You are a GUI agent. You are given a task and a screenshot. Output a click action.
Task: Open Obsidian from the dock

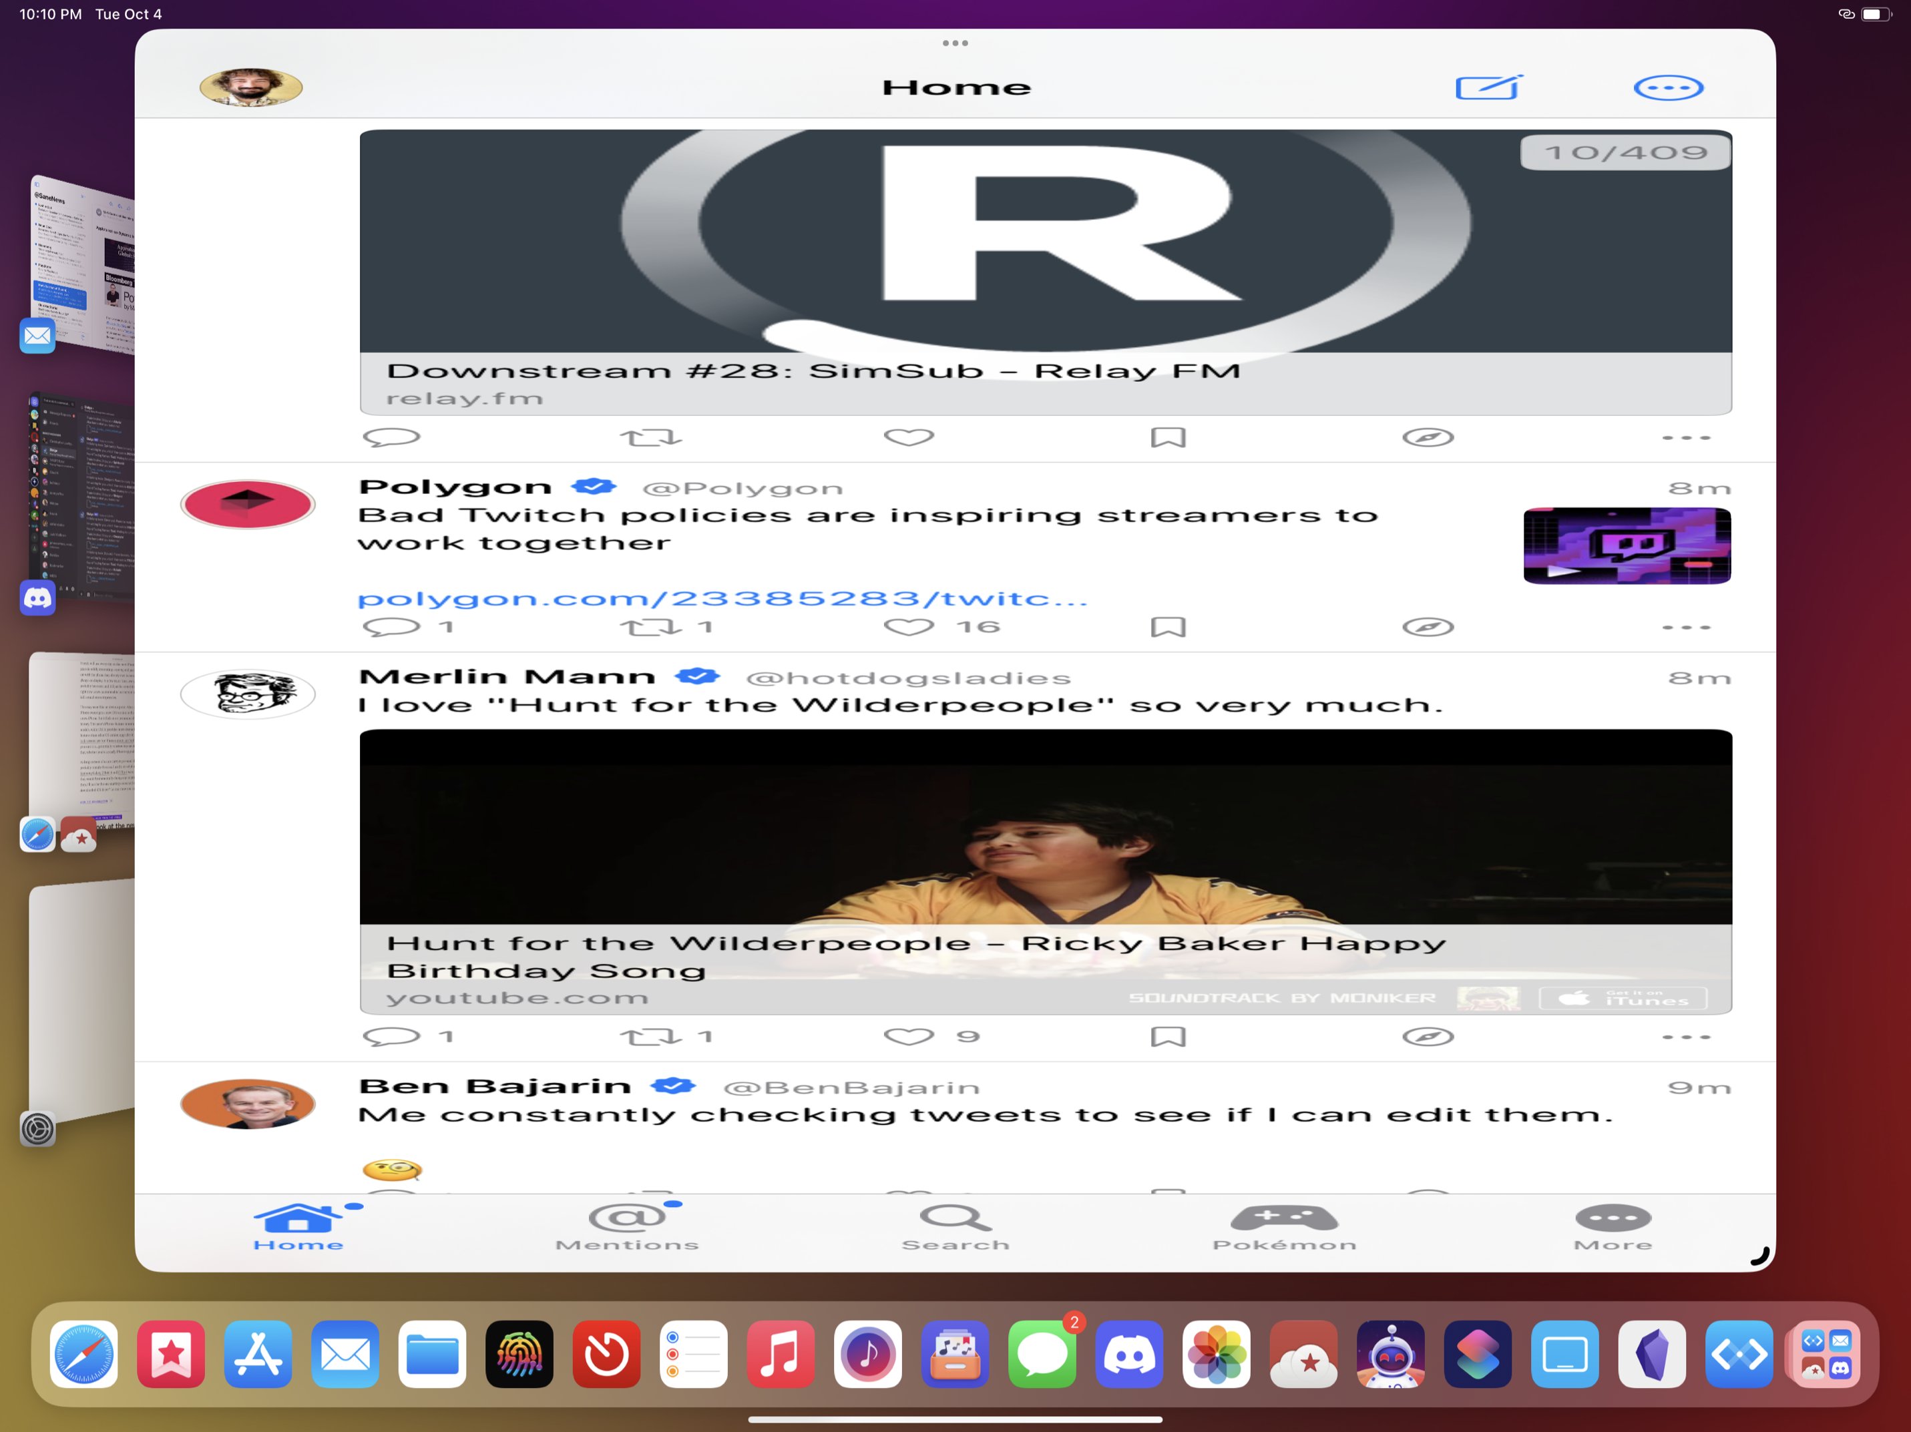click(x=1652, y=1353)
